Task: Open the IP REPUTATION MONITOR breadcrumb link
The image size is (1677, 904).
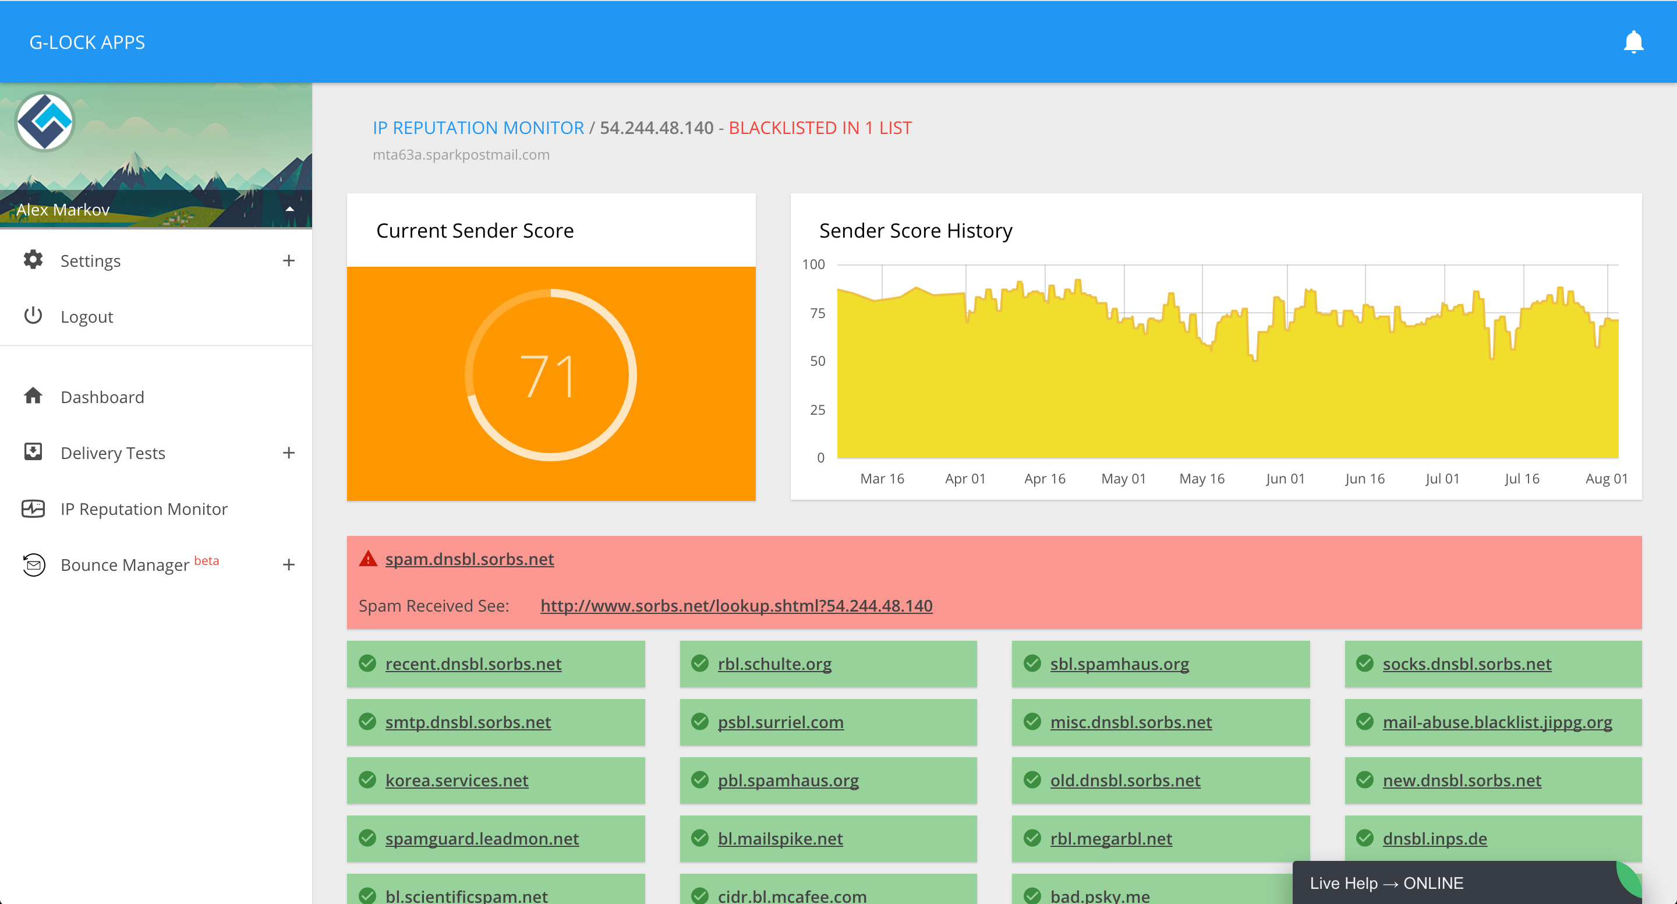Action: point(478,128)
